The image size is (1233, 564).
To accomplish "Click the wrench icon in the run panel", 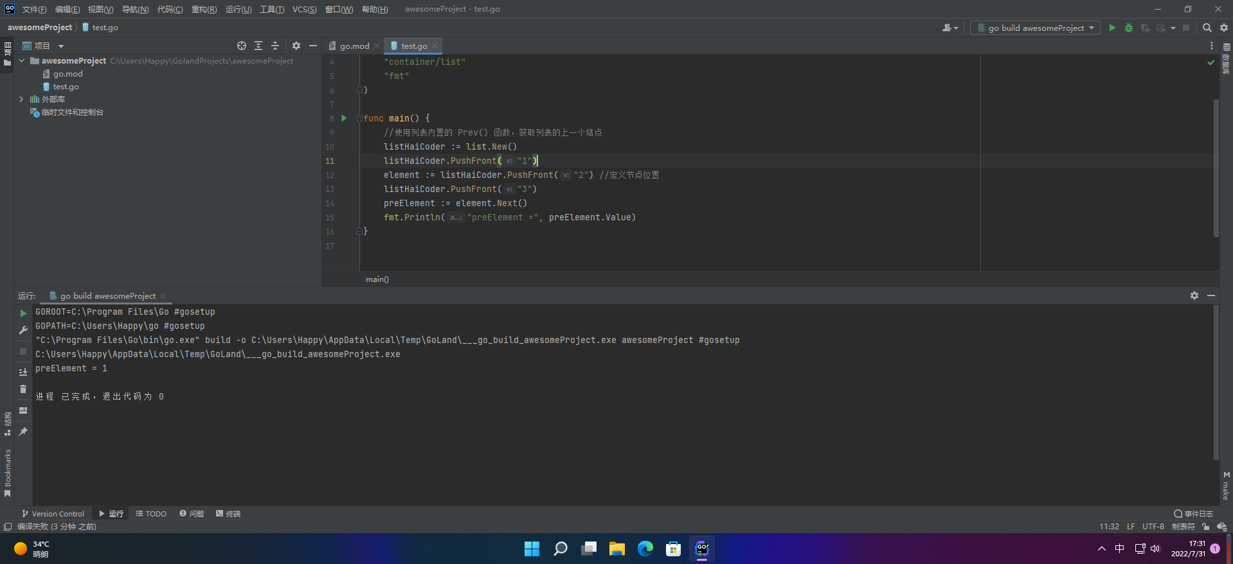I will tap(23, 330).
